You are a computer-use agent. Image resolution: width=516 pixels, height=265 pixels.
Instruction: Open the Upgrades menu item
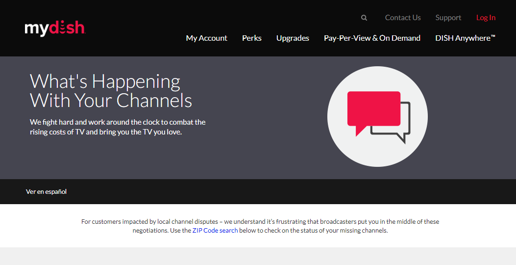[293, 38]
